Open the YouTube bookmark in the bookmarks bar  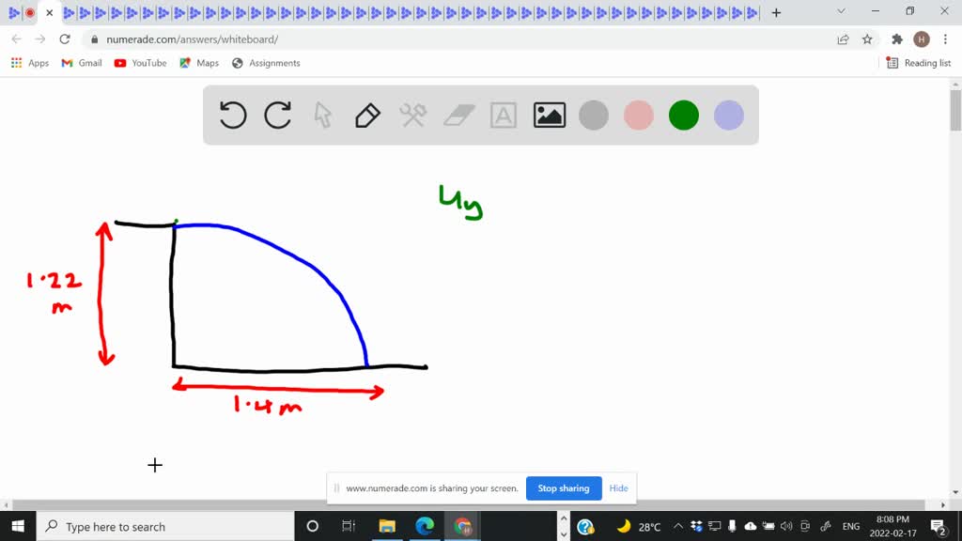pos(140,63)
